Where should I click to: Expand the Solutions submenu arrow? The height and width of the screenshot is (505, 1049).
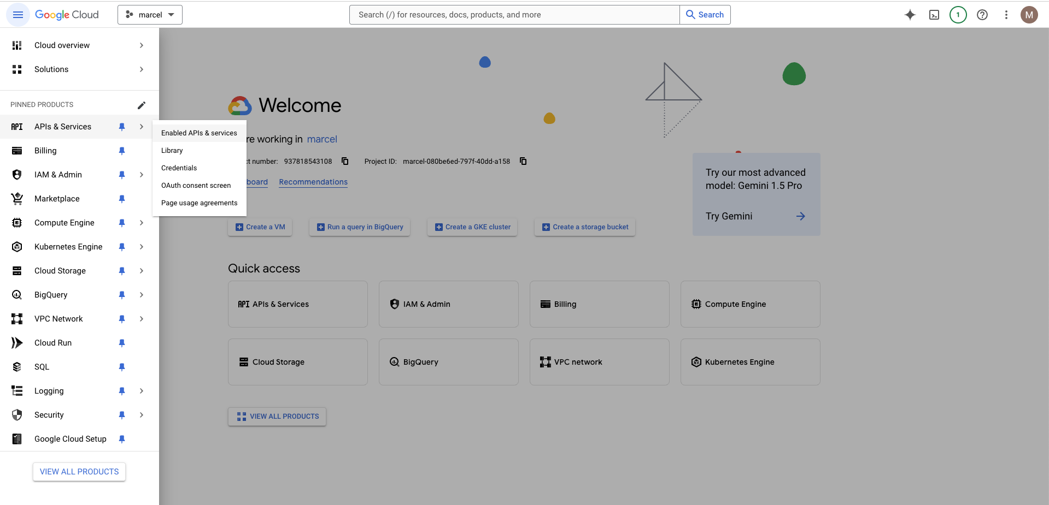[x=142, y=69]
